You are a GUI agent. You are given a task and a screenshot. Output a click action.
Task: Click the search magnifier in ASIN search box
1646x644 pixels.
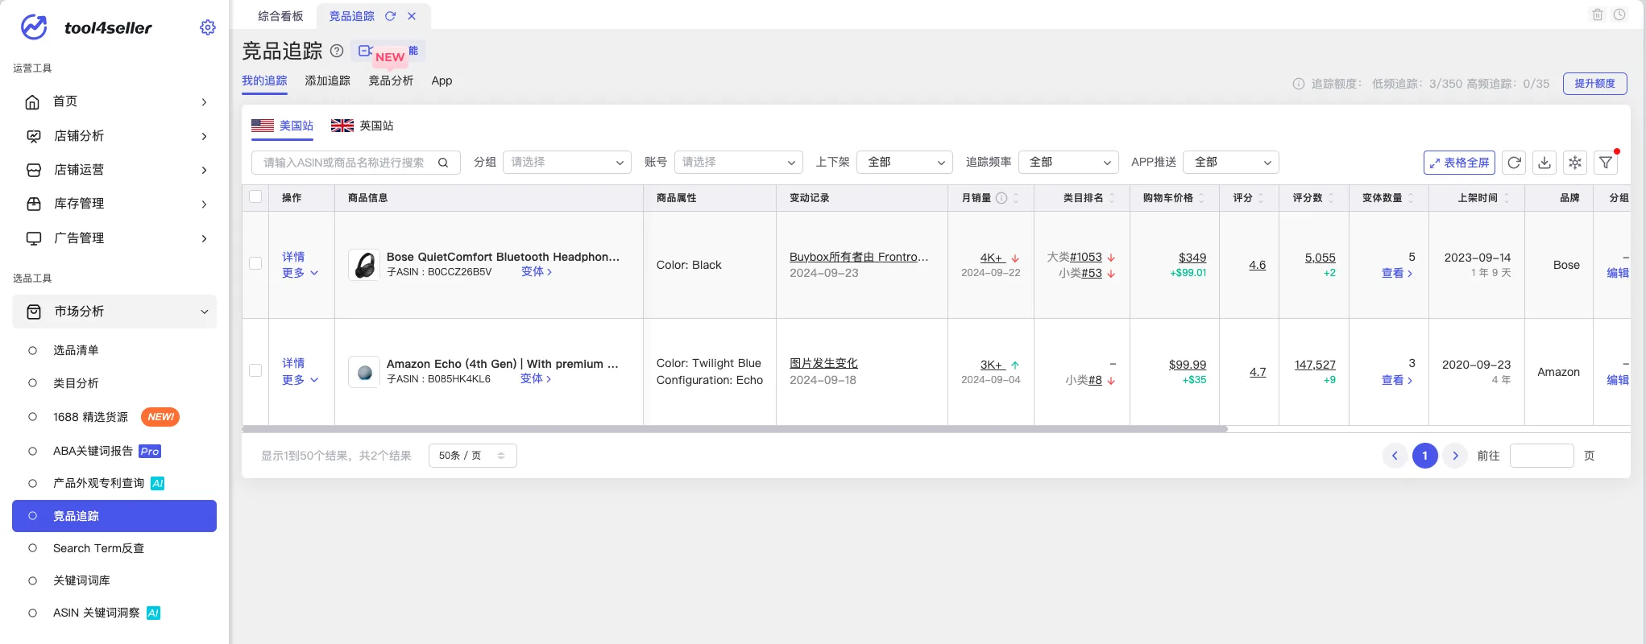click(x=443, y=163)
